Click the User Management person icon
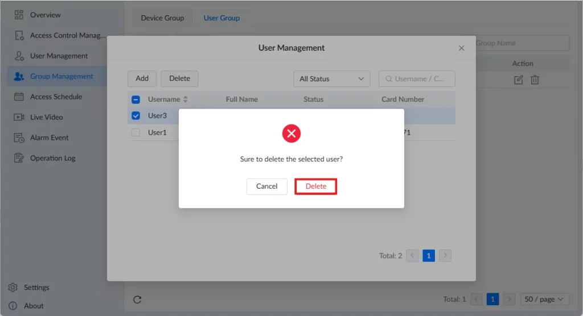 [19, 56]
